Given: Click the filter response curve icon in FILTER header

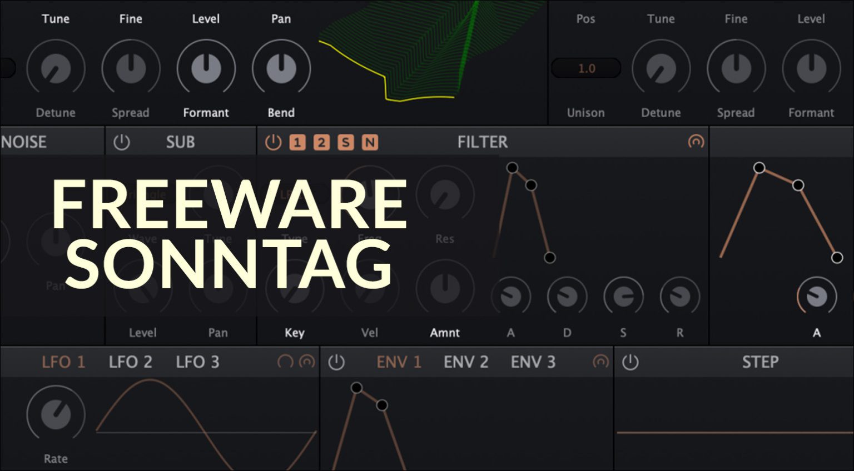Looking at the screenshot, I should coord(697,142).
